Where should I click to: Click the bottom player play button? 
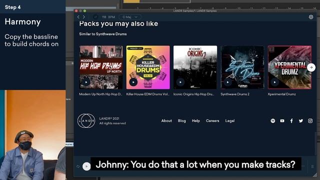pyautogui.click(x=86, y=166)
